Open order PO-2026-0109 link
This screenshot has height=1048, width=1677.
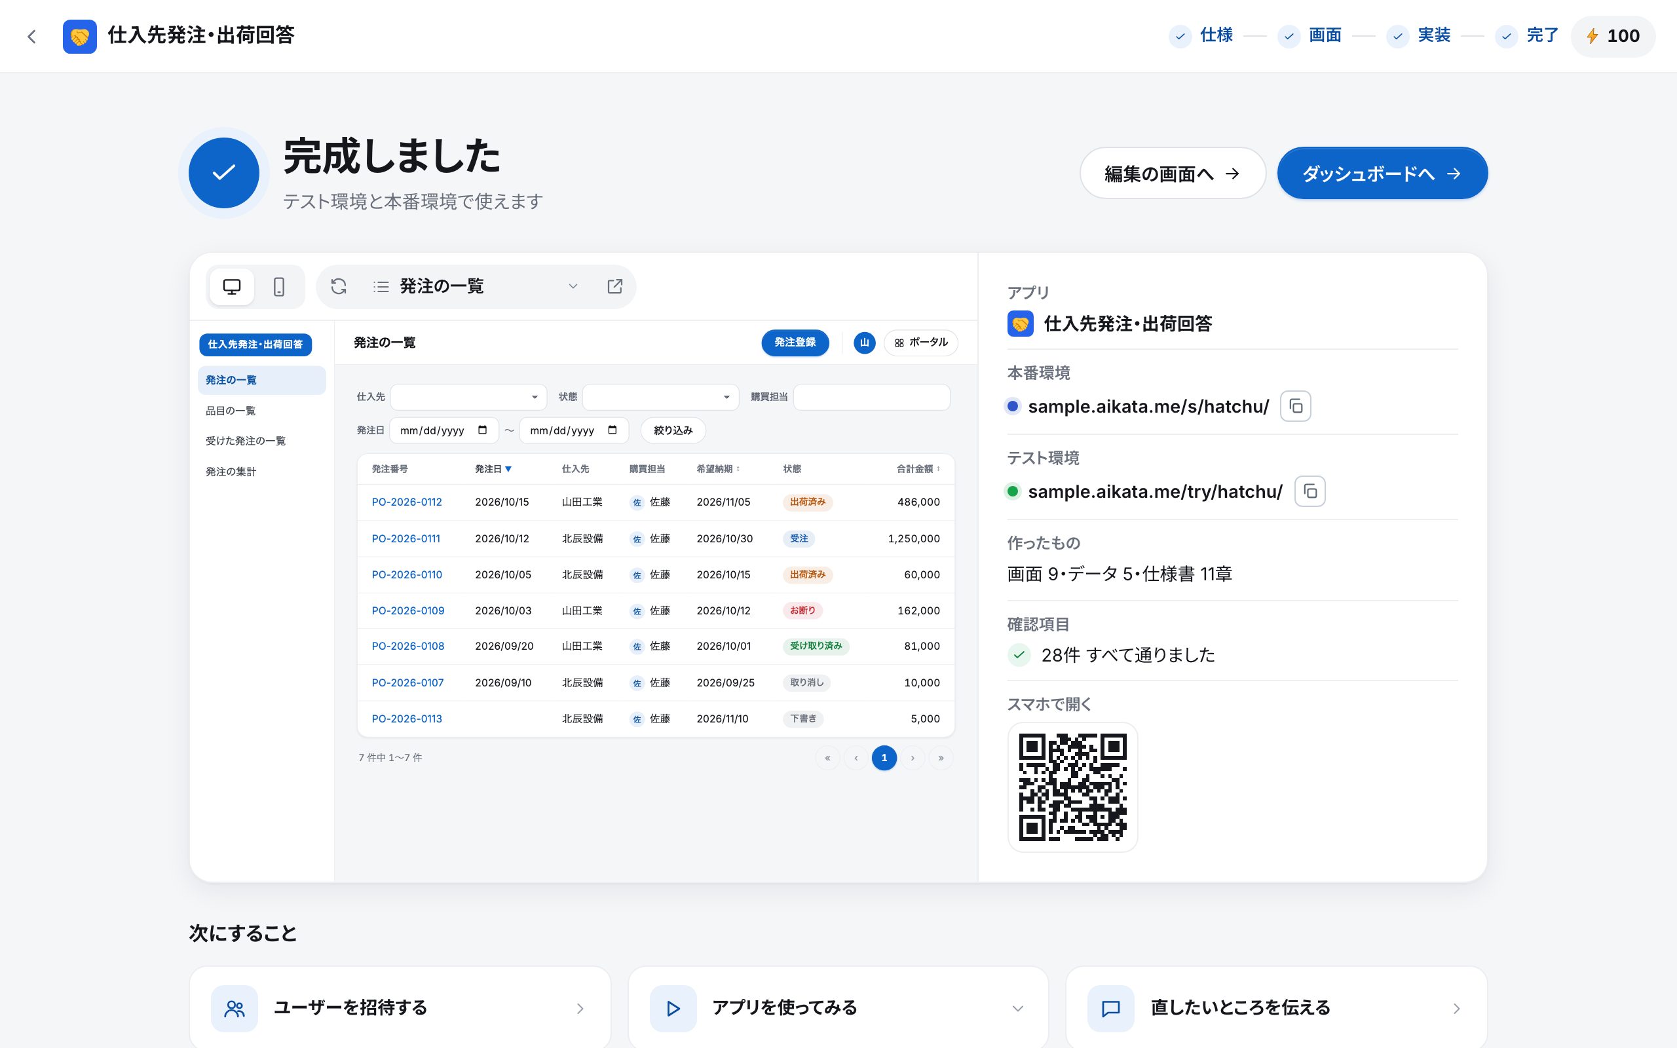[x=408, y=610]
